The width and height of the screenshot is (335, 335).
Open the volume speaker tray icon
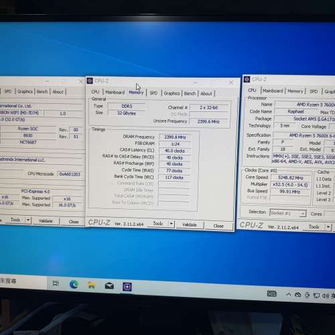[x=326, y=296]
